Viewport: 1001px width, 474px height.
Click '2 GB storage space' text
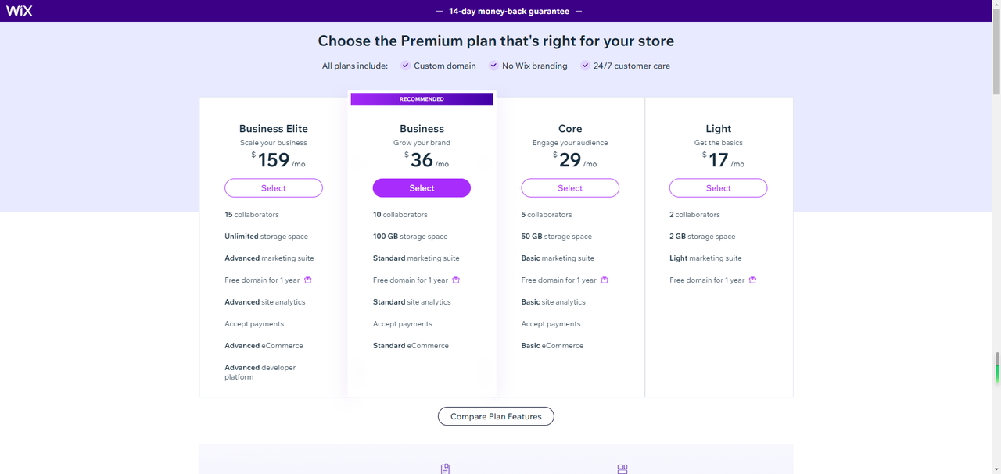[702, 237]
